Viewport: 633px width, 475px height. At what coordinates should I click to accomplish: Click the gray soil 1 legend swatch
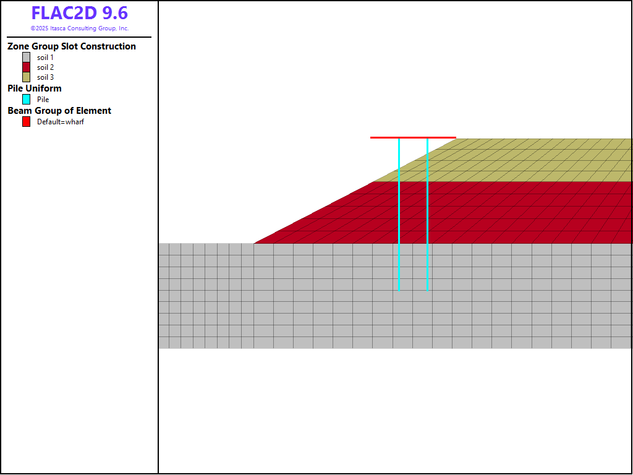click(26, 58)
